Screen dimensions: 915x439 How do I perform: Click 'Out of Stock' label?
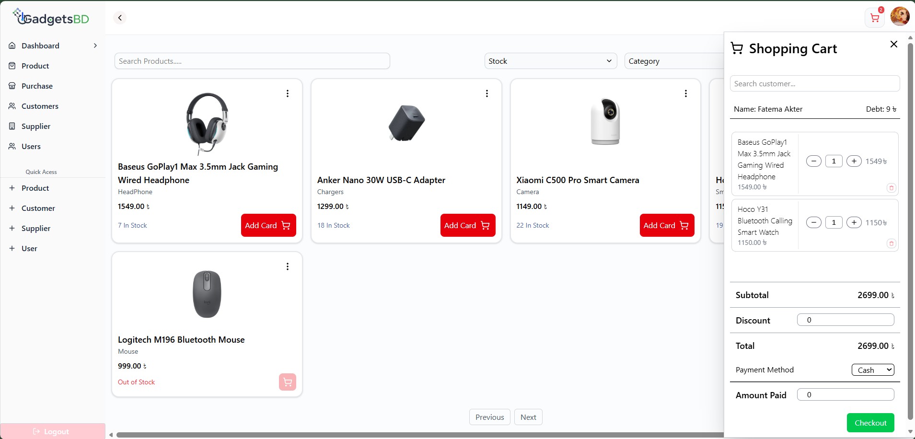136,382
